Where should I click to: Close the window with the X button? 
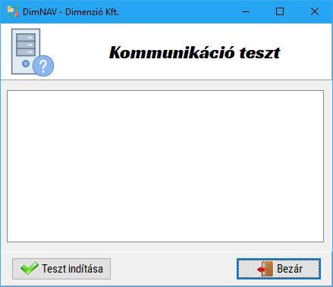click(x=315, y=11)
